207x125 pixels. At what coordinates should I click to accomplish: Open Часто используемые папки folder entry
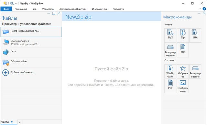click(x=31, y=32)
